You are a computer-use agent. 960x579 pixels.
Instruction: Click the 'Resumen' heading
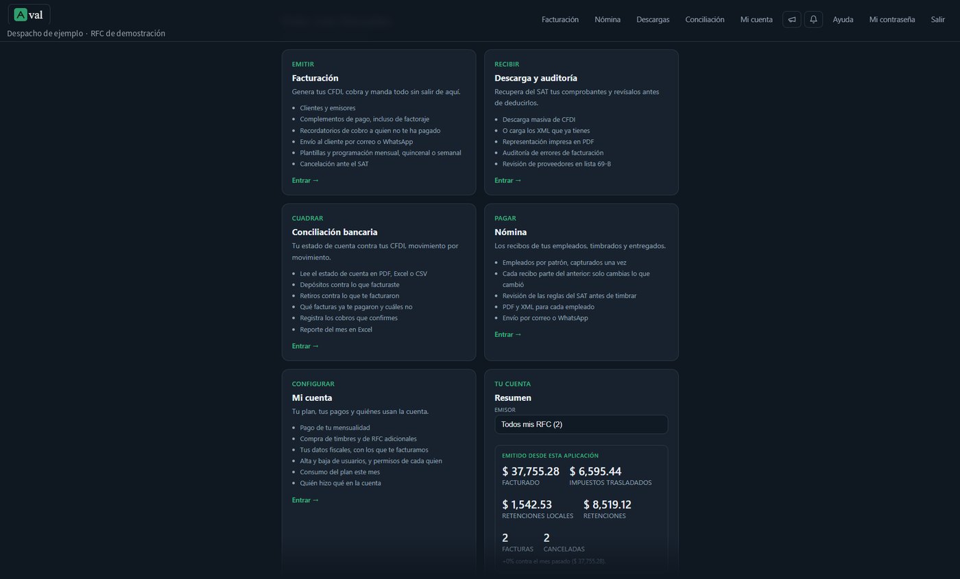[513, 397]
